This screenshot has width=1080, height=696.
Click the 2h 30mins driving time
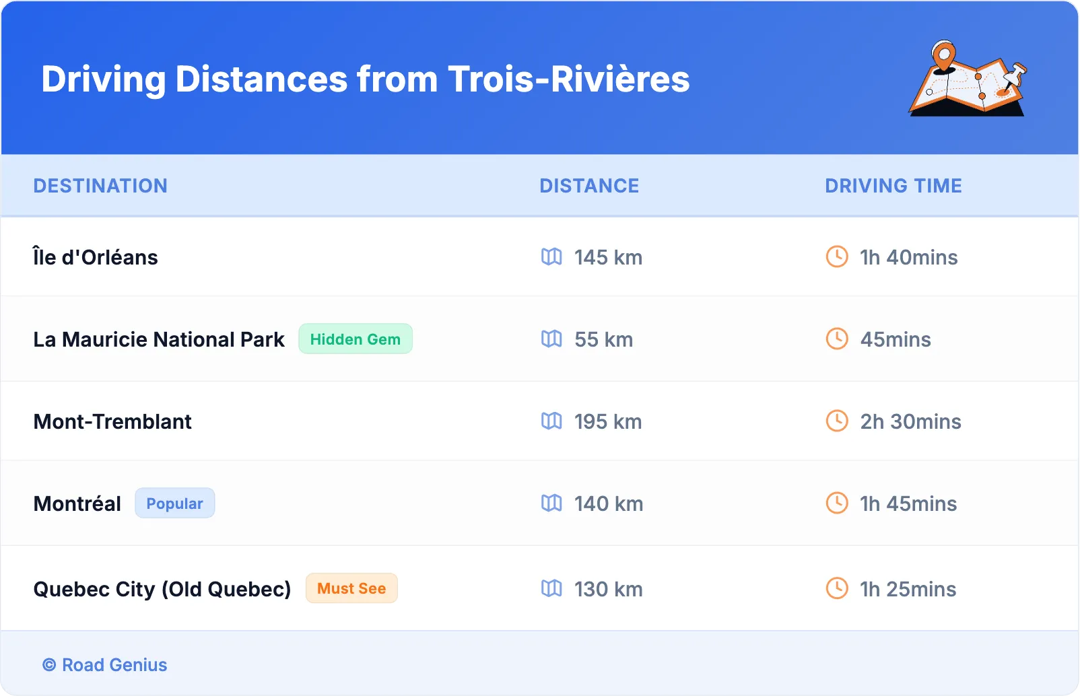(x=910, y=421)
